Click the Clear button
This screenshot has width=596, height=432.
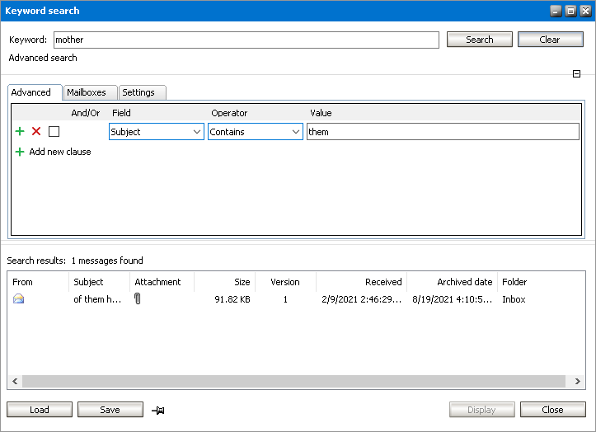pyautogui.click(x=550, y=40)
